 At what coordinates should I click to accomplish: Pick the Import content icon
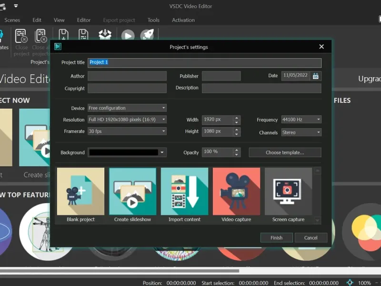click(x=184, y=192)
